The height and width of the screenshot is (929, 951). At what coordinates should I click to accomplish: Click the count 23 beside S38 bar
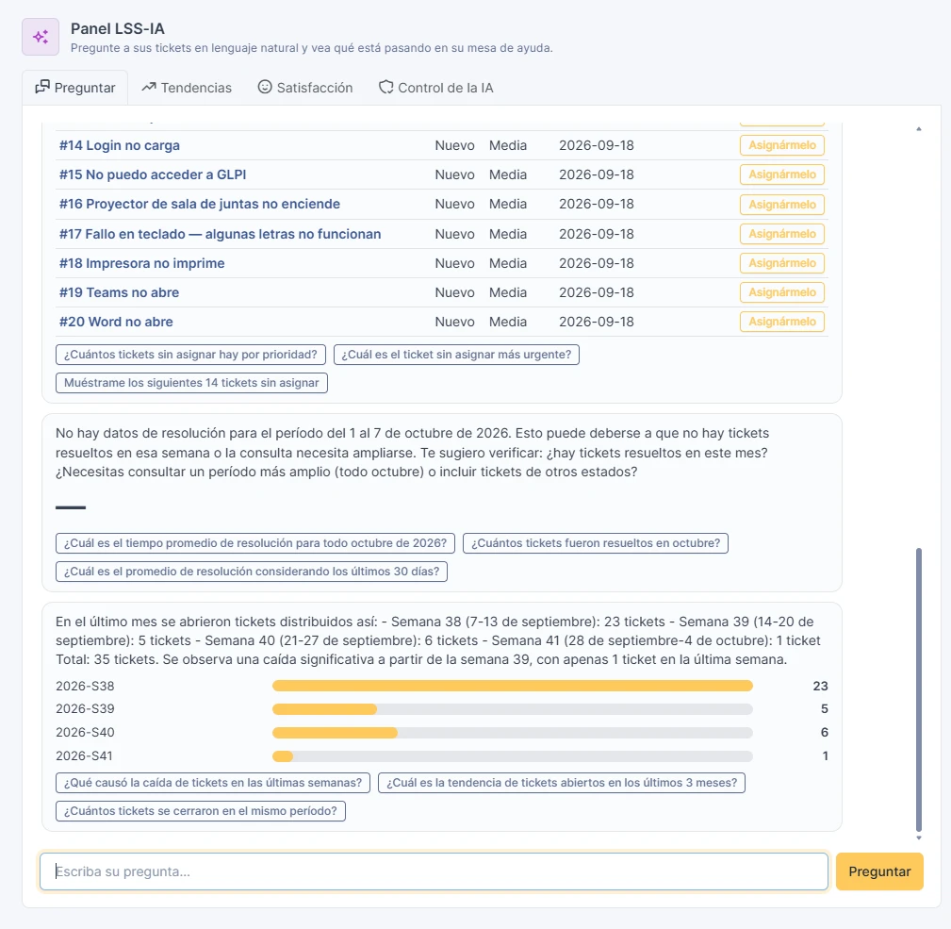coord(821,686)
